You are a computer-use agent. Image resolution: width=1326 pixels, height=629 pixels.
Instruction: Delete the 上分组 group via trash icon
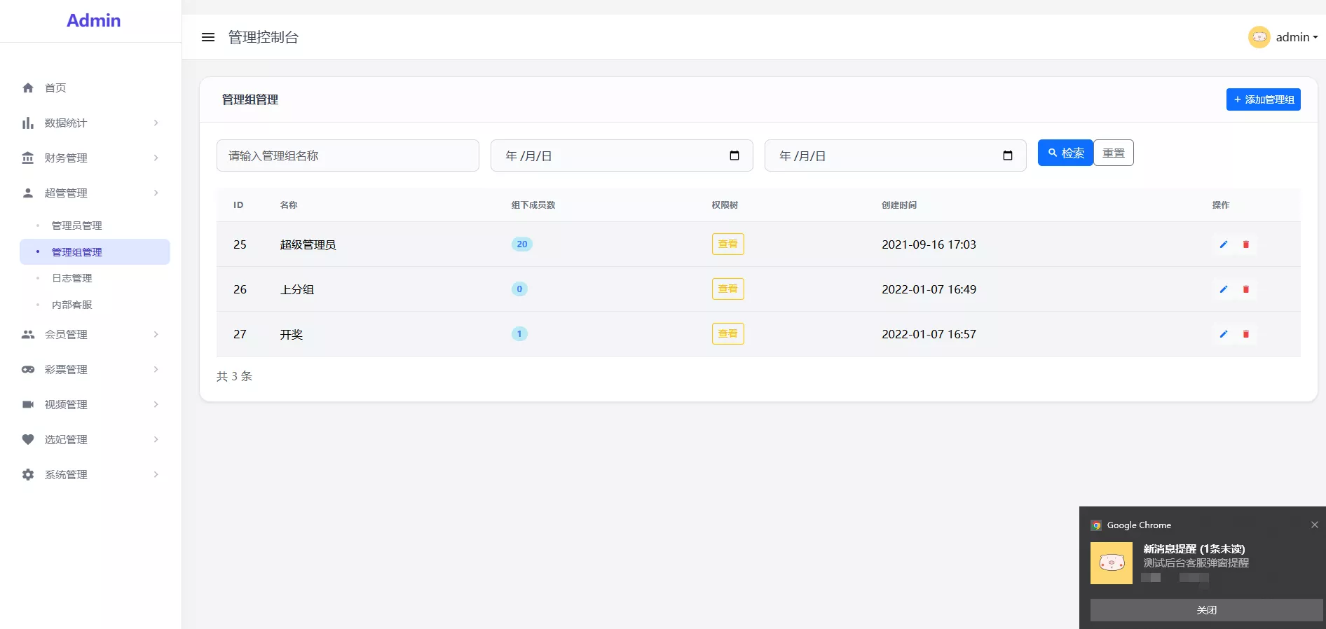point(1245,289)
